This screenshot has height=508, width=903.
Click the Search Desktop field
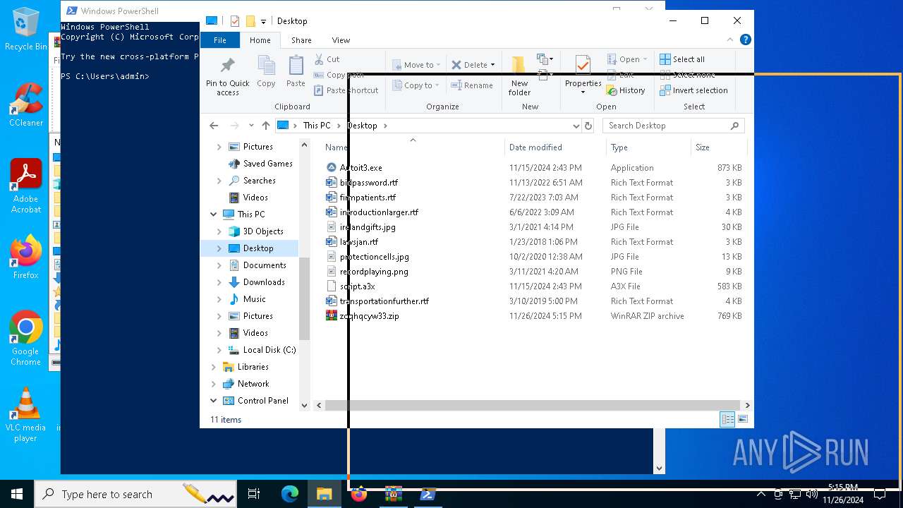[x=674, y=126]
